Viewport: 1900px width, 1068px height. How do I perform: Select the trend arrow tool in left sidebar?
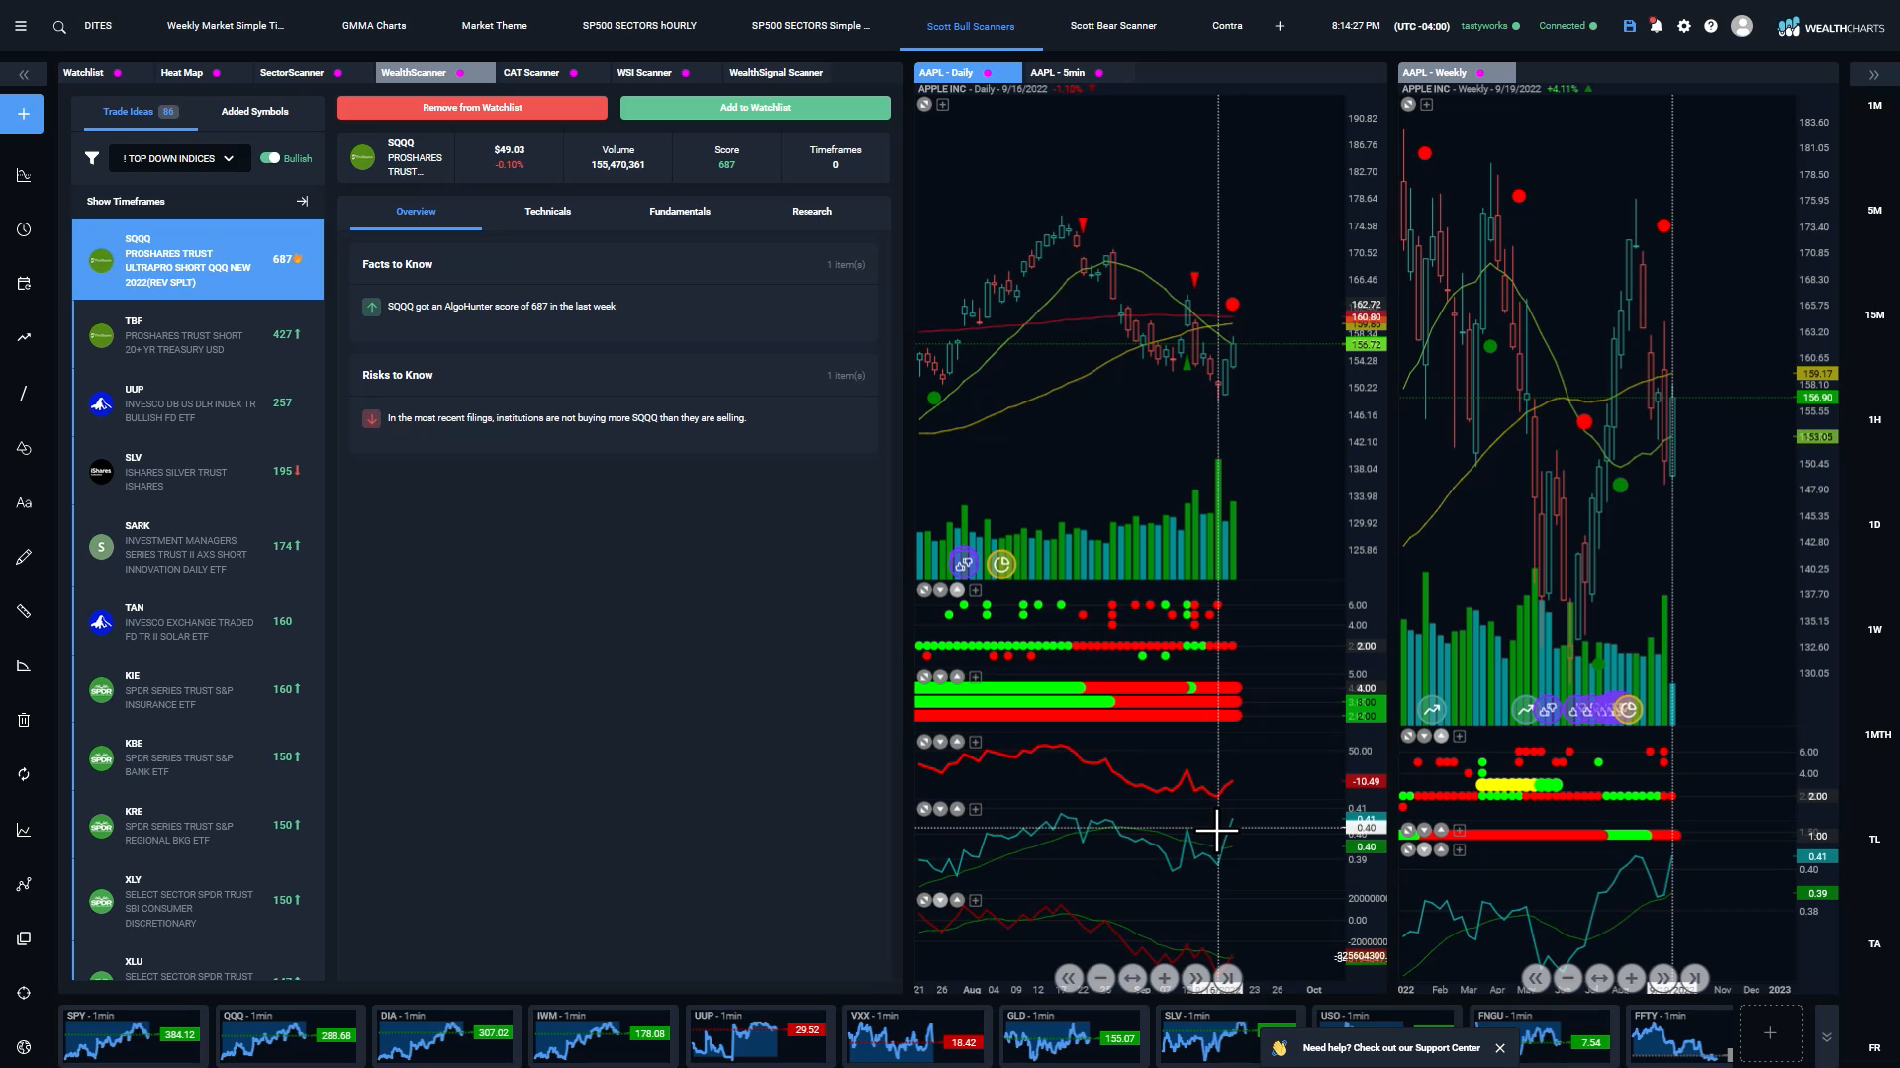[x=24, y=338]
